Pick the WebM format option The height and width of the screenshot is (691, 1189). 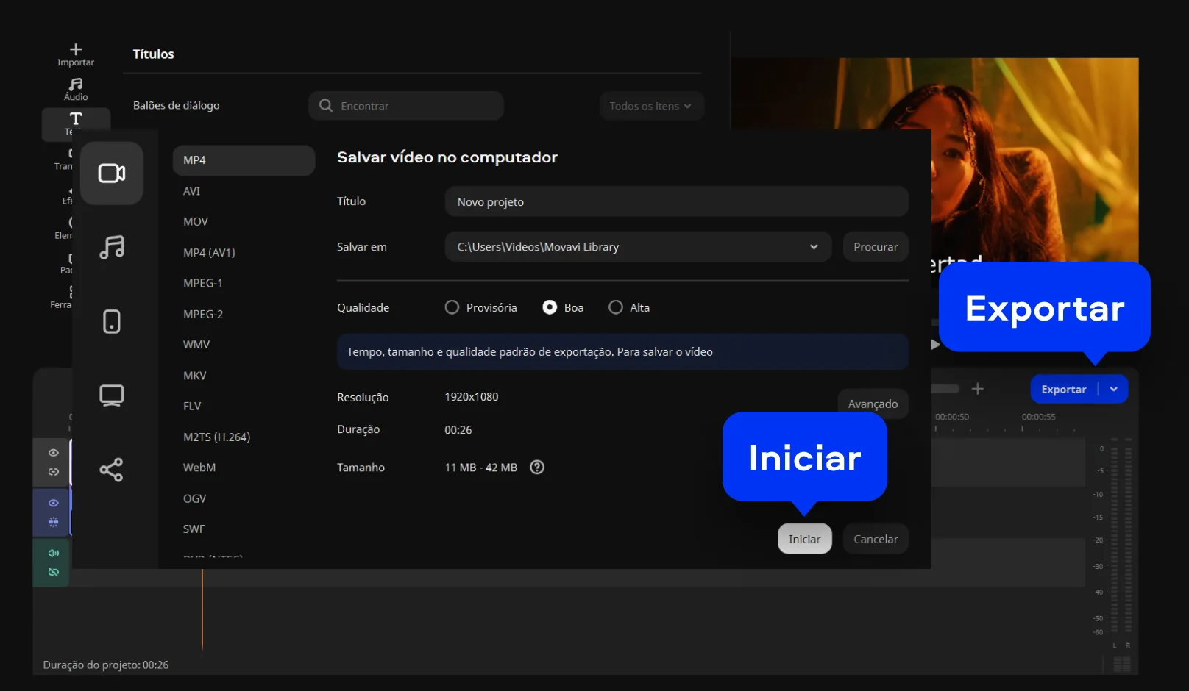tap(199, 468)
